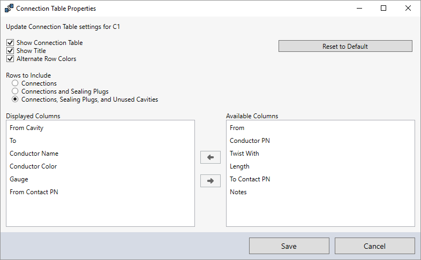Uncheck Show Connection Table
The width and height of the screenshot is (421, 260).
coord(10,43)
